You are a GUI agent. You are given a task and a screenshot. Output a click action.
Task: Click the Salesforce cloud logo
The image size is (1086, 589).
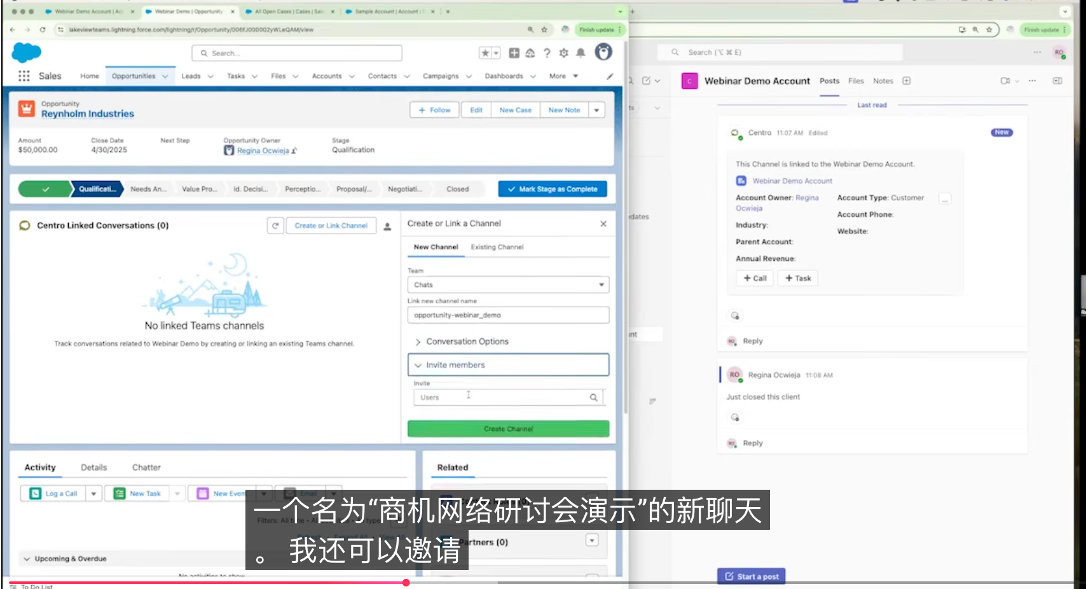point(26,53)
